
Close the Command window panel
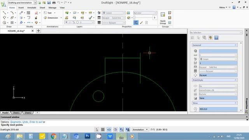coord(247,117)
